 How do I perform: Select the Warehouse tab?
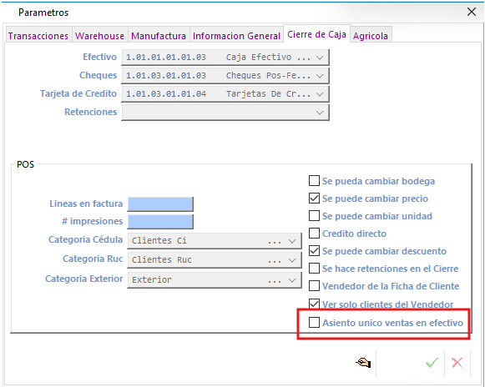[99, 36]
